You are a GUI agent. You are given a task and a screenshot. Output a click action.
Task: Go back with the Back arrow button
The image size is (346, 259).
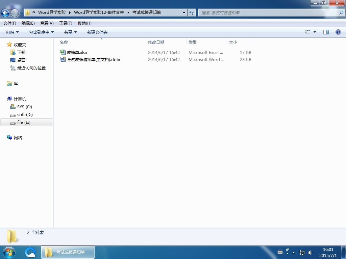click(5, 13)
